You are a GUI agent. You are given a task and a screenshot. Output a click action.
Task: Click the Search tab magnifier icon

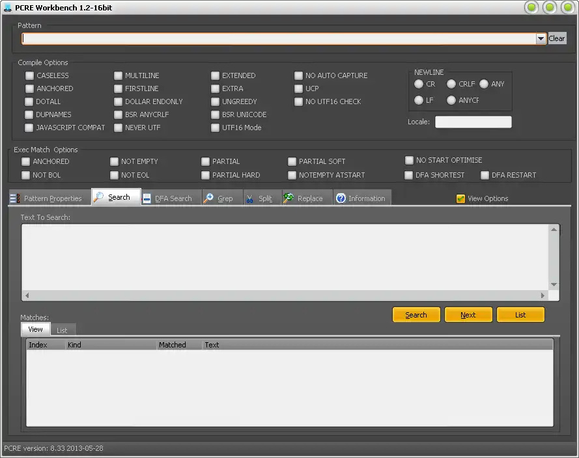coord(98,197)
